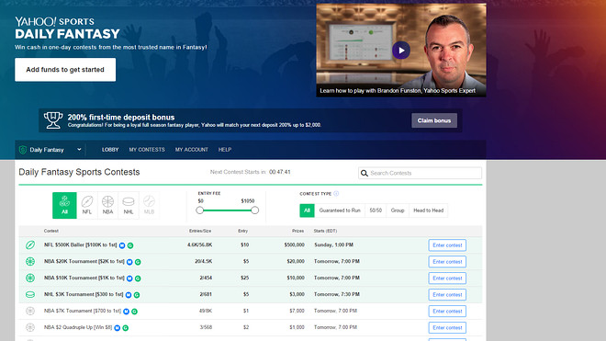This screenshot has height=341, width=606.
Task: Open NFL $500K Baller contest link
Action: click(x=81, y=245)
